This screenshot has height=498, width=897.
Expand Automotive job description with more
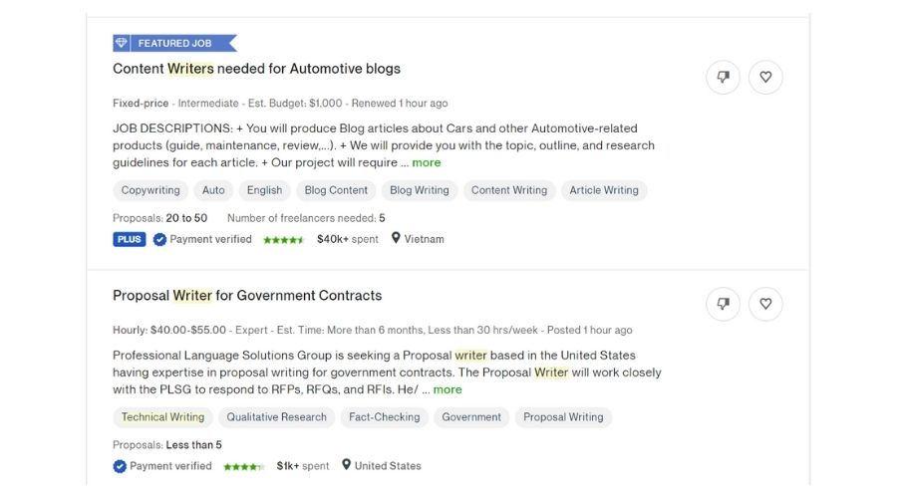click(x=427, y=162)
